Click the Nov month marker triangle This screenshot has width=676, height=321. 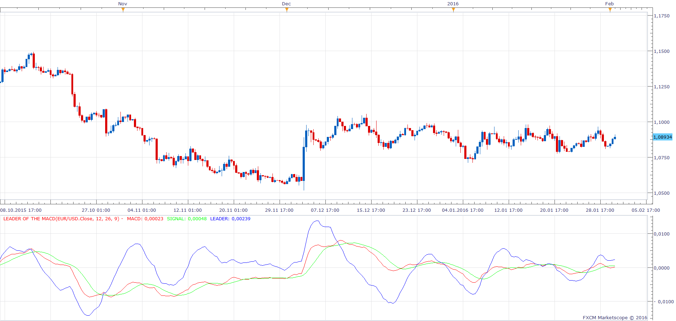(123, 10)
